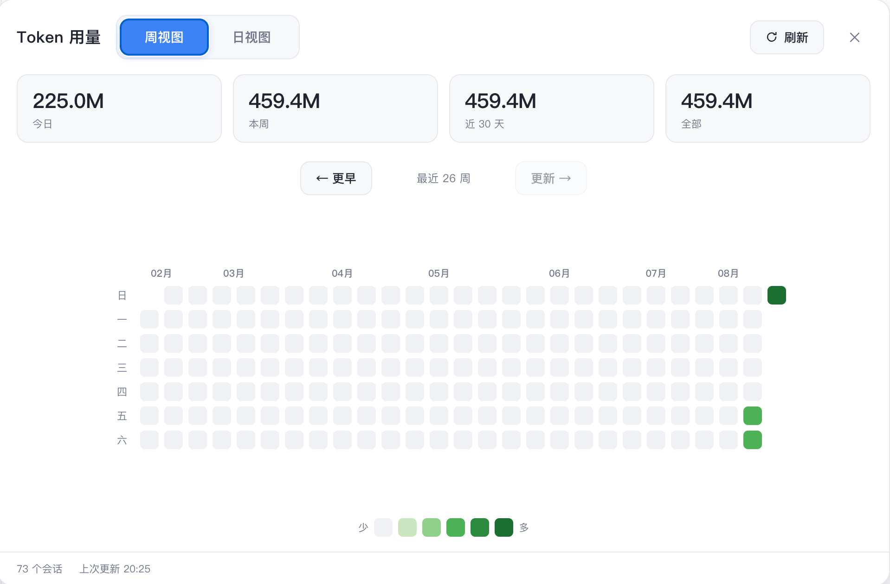Select the 全部 459.4M card
The height and width of the screenshot is (584, 890).
click(x=768, y=108)
